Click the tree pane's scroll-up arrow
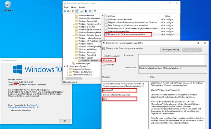211x129 pixels. [102, 16]
